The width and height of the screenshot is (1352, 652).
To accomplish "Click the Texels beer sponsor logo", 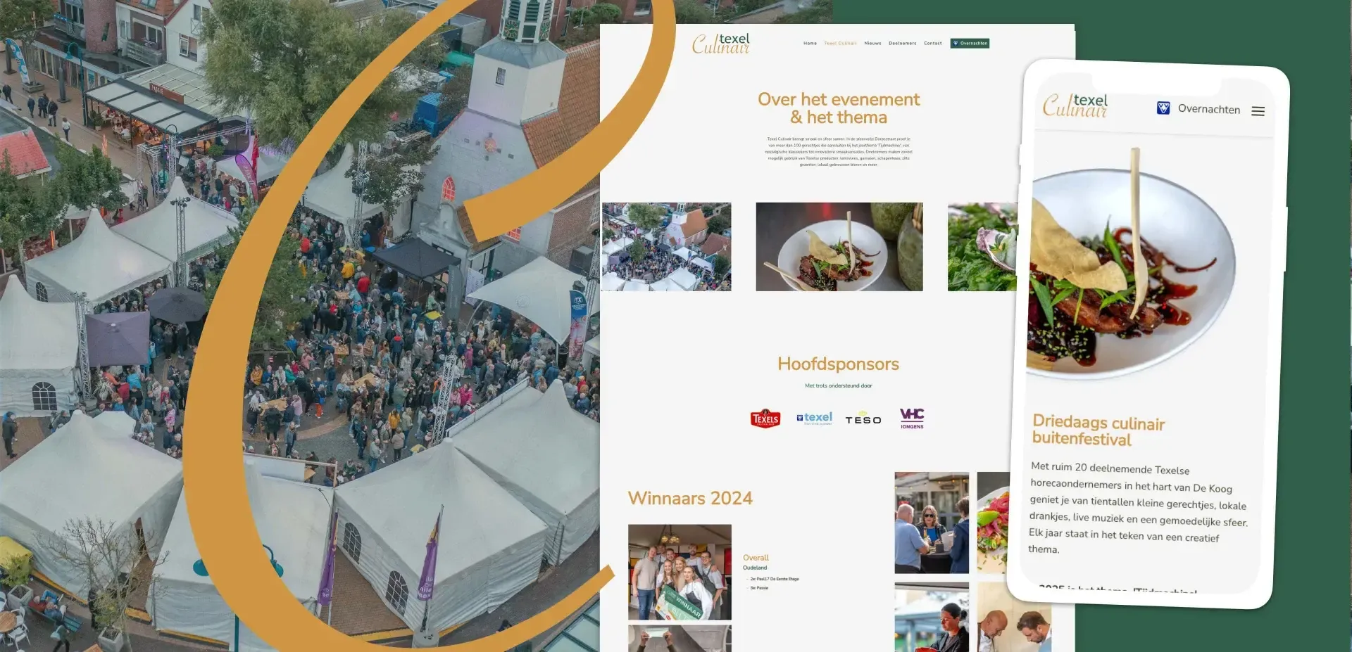I will point(765,419).
